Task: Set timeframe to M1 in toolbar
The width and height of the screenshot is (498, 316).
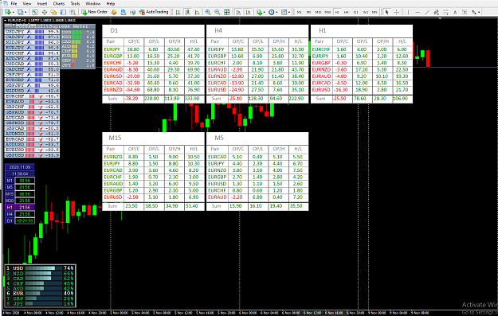Action: (299, 12)
